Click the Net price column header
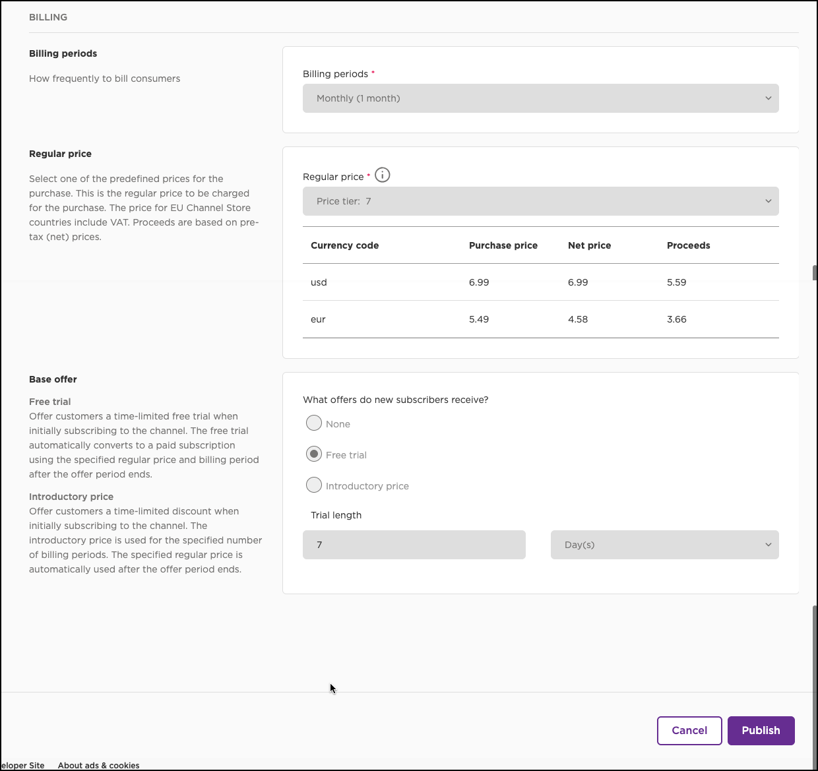This screenshot has width=818, height=771. pyautogui.click(x=589, y=245)
